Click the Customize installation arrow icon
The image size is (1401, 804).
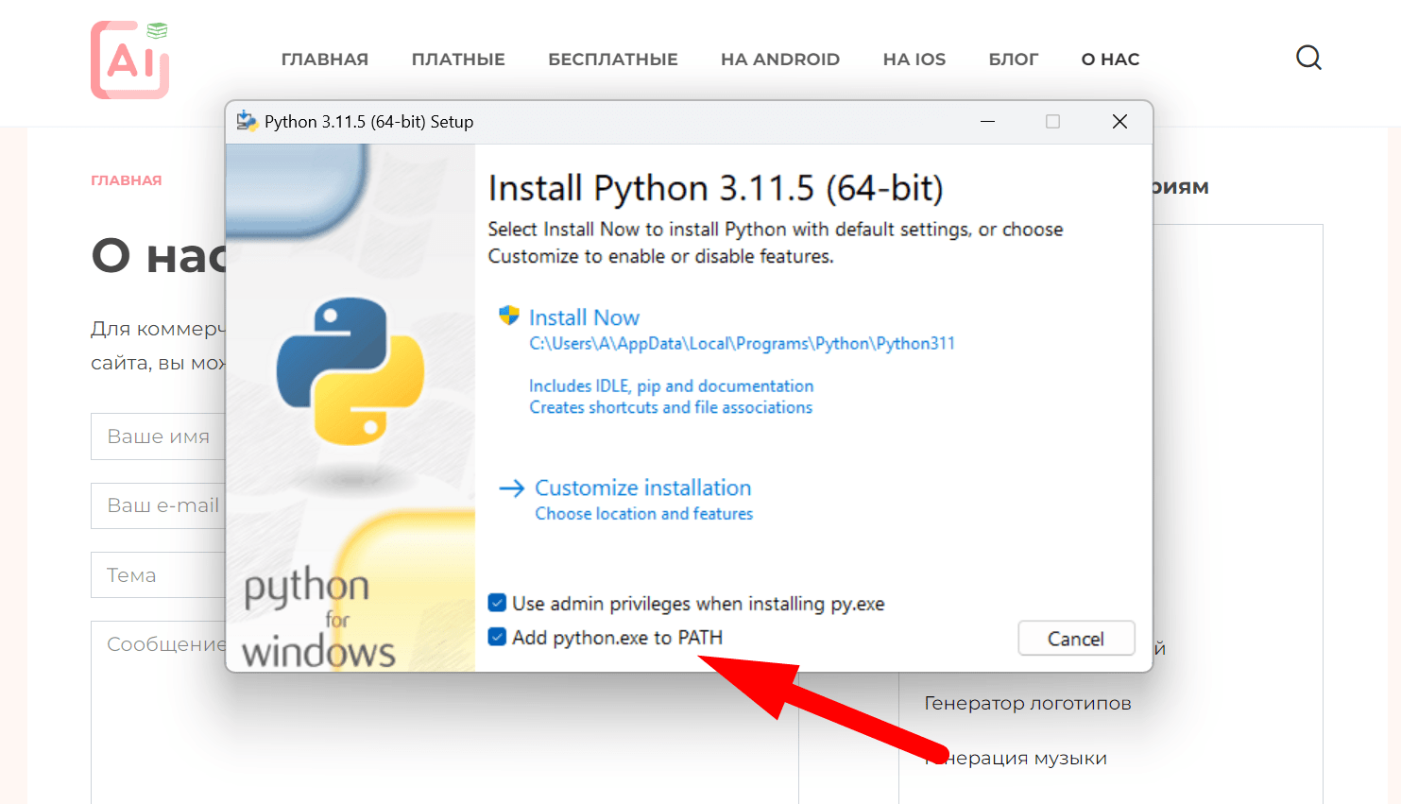click(511, 488)
